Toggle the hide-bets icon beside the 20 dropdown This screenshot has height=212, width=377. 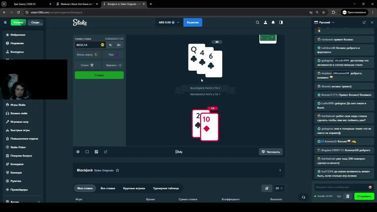click(x=267, y=188)
